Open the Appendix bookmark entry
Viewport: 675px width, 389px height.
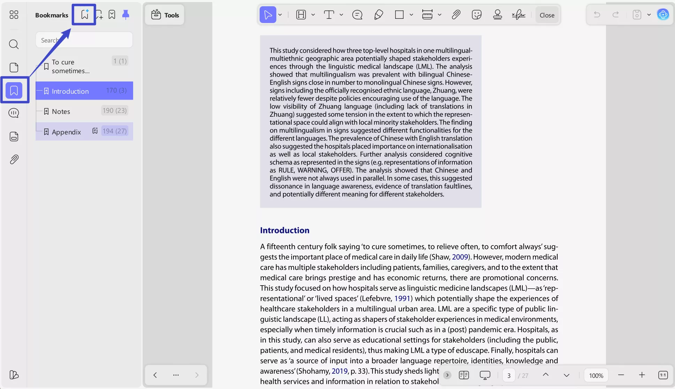[x=66, y=132]
